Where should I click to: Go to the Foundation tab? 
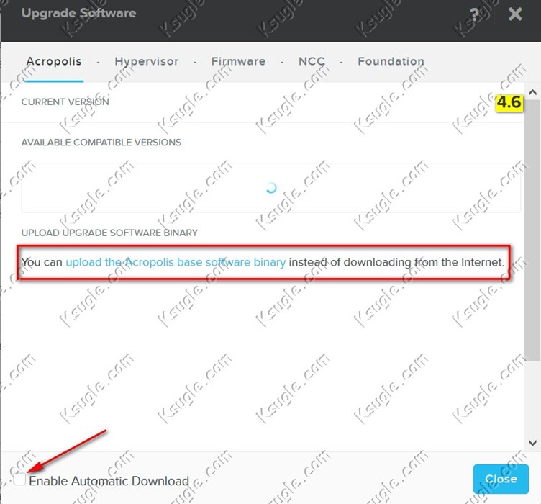coord(391,61)
